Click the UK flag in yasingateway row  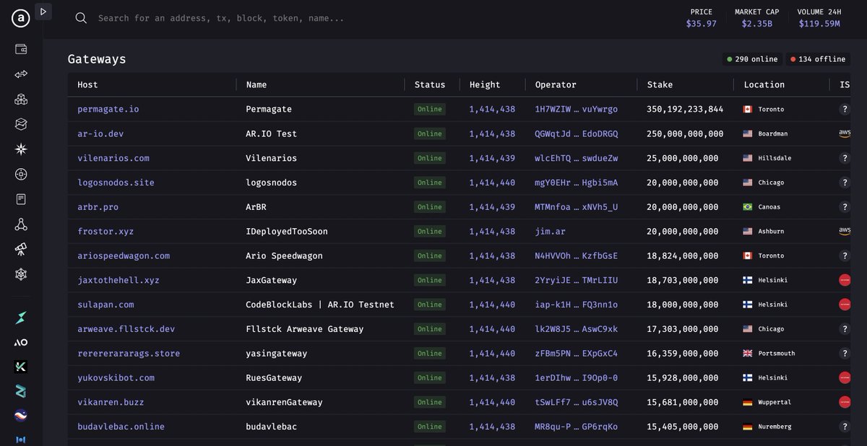(x=748, y=354)
